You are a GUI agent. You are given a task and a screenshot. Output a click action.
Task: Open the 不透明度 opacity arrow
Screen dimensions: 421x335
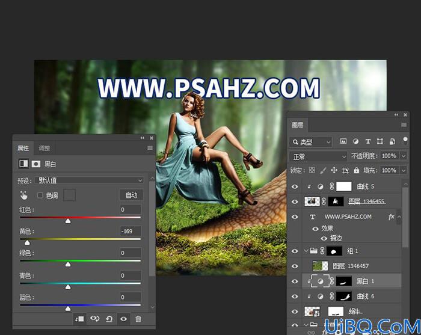tap(404, 156)
